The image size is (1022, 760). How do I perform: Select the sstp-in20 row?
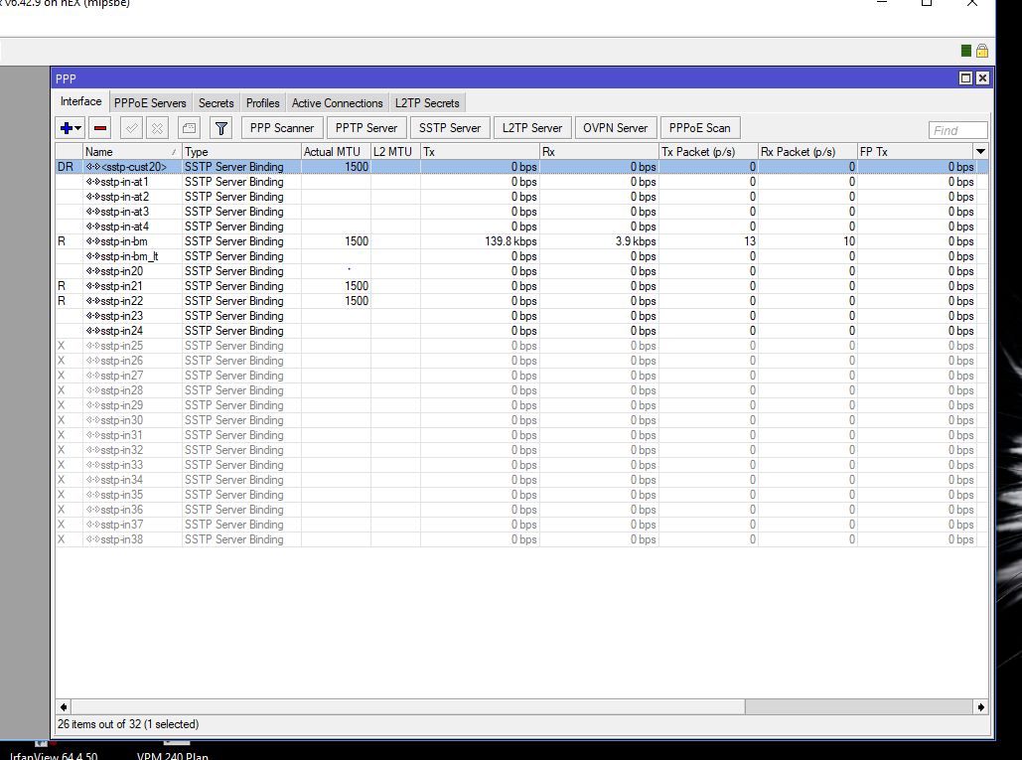click(x=521, y=271)
